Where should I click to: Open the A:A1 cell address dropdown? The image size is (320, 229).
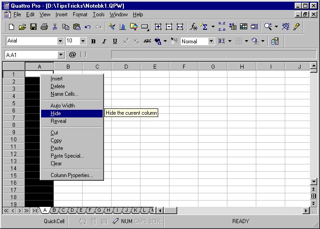[61, 55]
